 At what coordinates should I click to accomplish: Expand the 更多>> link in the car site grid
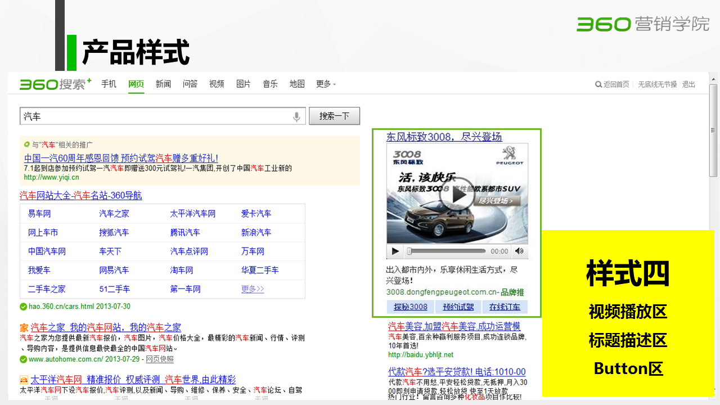point(253,289)
